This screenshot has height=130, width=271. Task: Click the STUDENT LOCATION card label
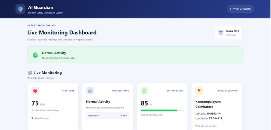pos(228,91)
